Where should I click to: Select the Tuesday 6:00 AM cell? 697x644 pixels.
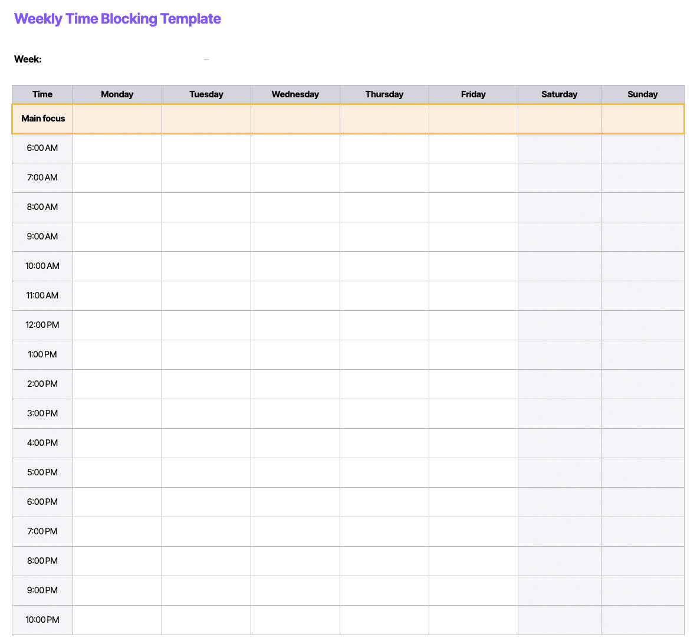[x=206, y=148]
